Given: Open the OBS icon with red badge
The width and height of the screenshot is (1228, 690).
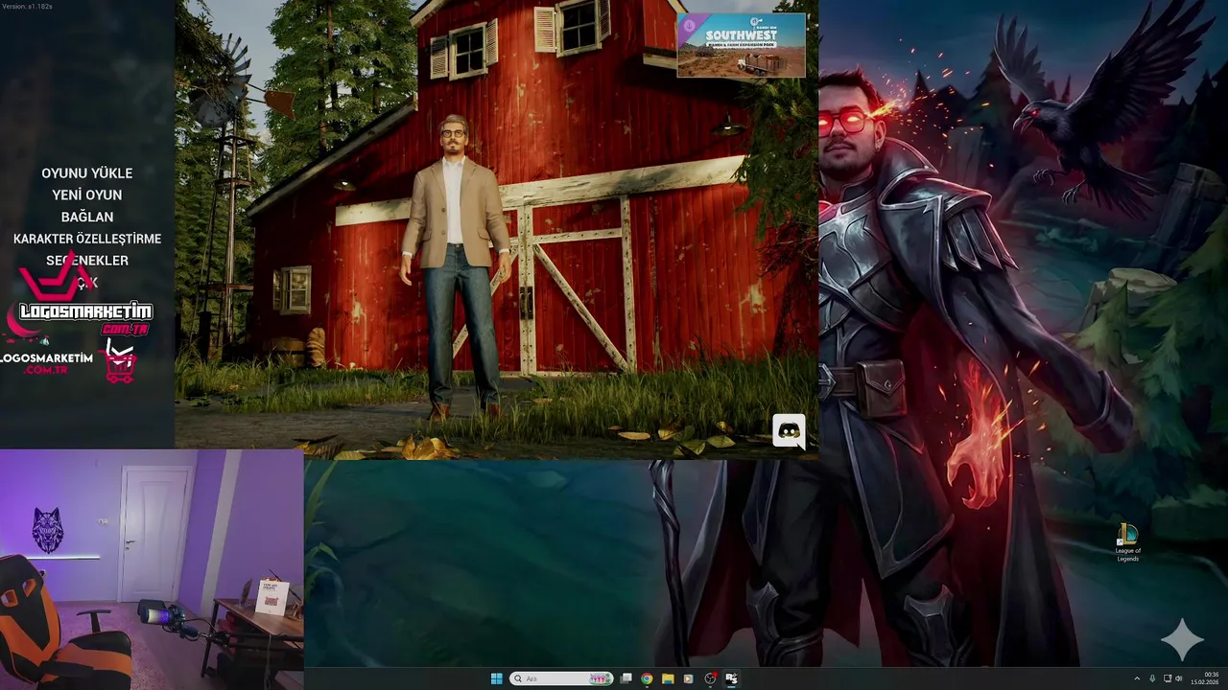Looking at the screenshot, I should coord(710,678).
